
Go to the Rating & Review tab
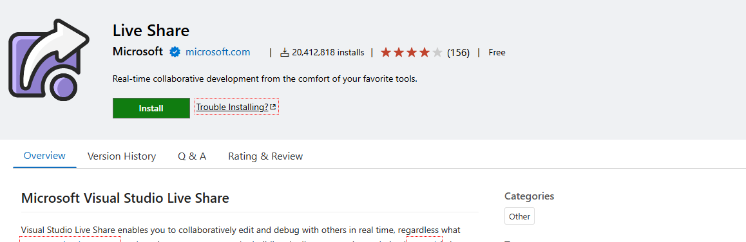265,156
